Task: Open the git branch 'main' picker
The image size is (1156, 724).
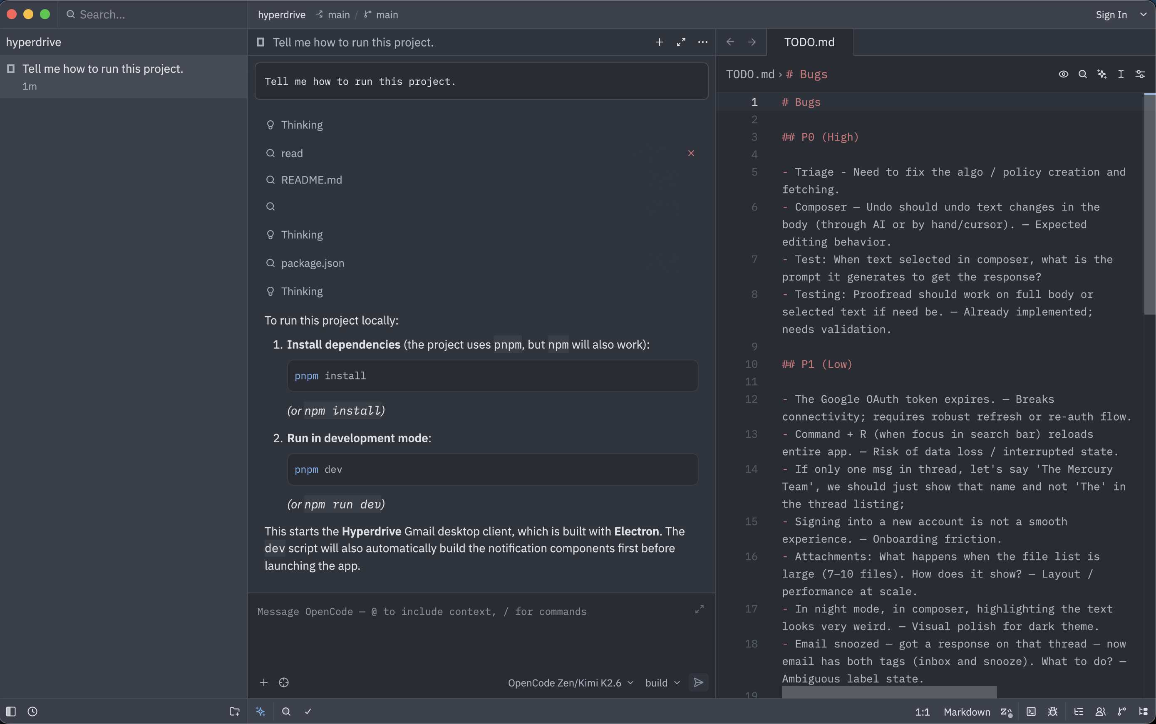Action: [381, 15]
